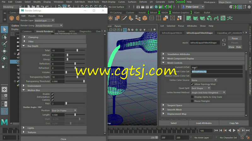The image size is (252, 141).
Task: Toggle Motion Blur Enable checkbox
Action: click(x=53, y=94)
